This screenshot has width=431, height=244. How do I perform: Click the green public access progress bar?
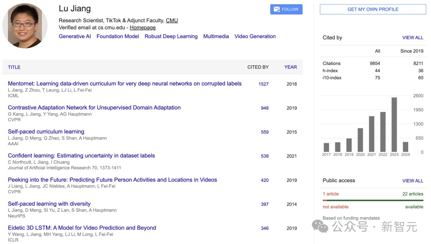375,200
